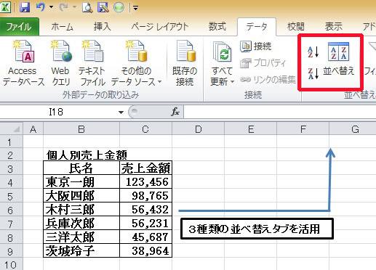Viewport: 376px width, 270px height.
Task: Click the Print Preview magnifier icon
Action: pos(87,7)
